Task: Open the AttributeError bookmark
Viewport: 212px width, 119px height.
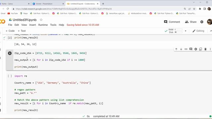Action: (x=137, y=13)
